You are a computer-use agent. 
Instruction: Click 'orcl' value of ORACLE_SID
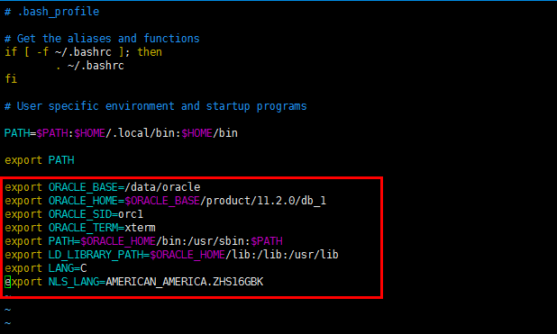131,214
